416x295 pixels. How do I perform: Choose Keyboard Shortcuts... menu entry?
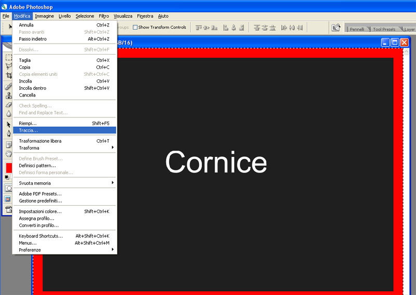point(64,236)
